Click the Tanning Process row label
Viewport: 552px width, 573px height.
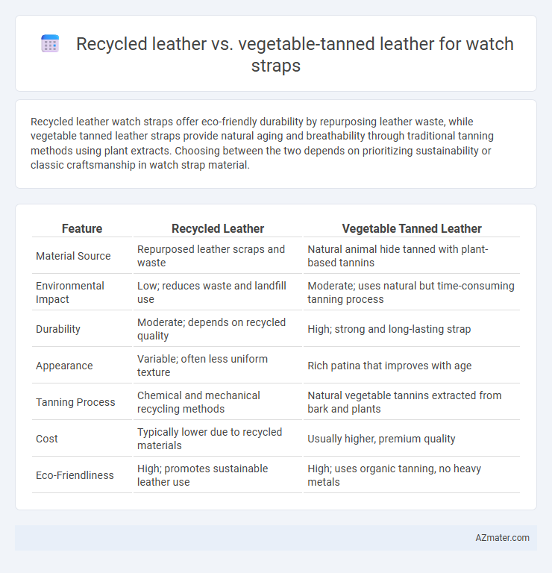tap(75, 402)
